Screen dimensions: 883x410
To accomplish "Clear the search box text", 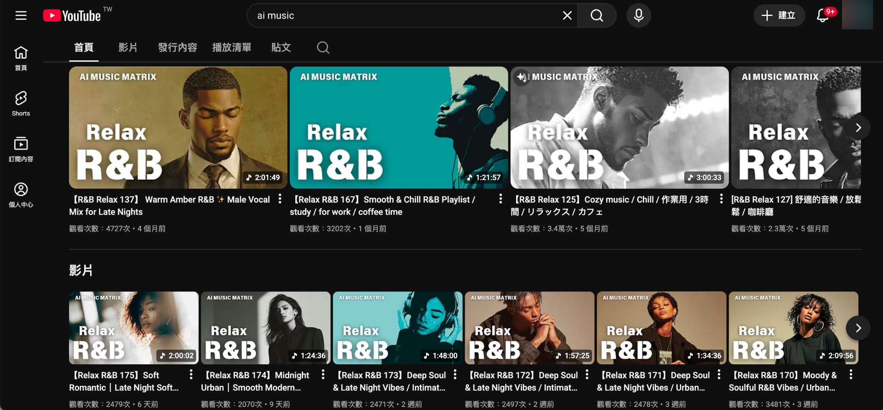I will pyautogui.click(x=567, y=16).
